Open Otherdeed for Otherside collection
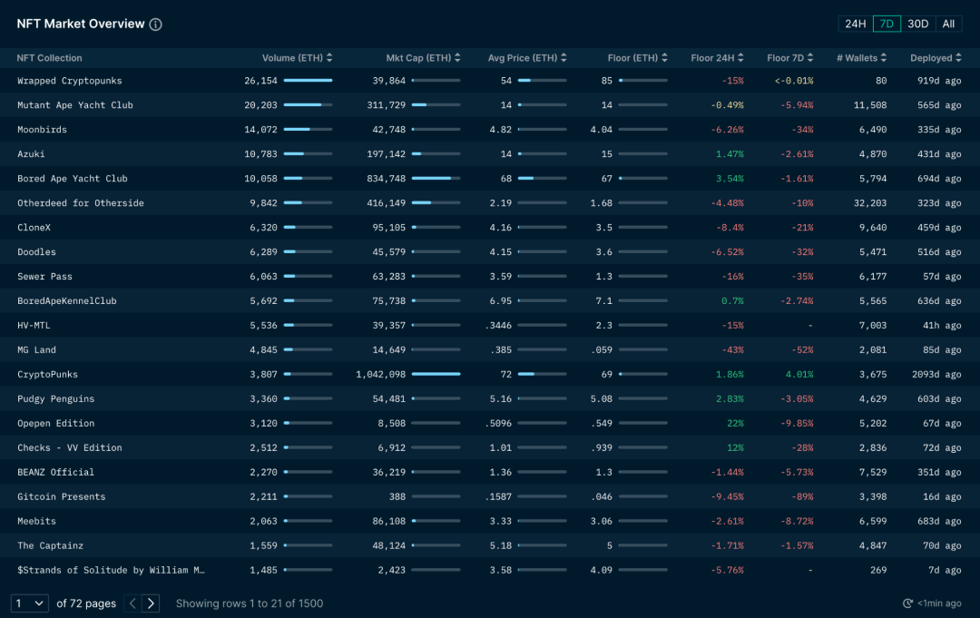 click(x=81, y=203)
